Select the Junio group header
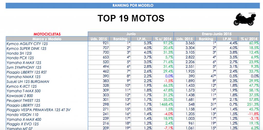This screenshot has width=263, height=130. point(131,34)
